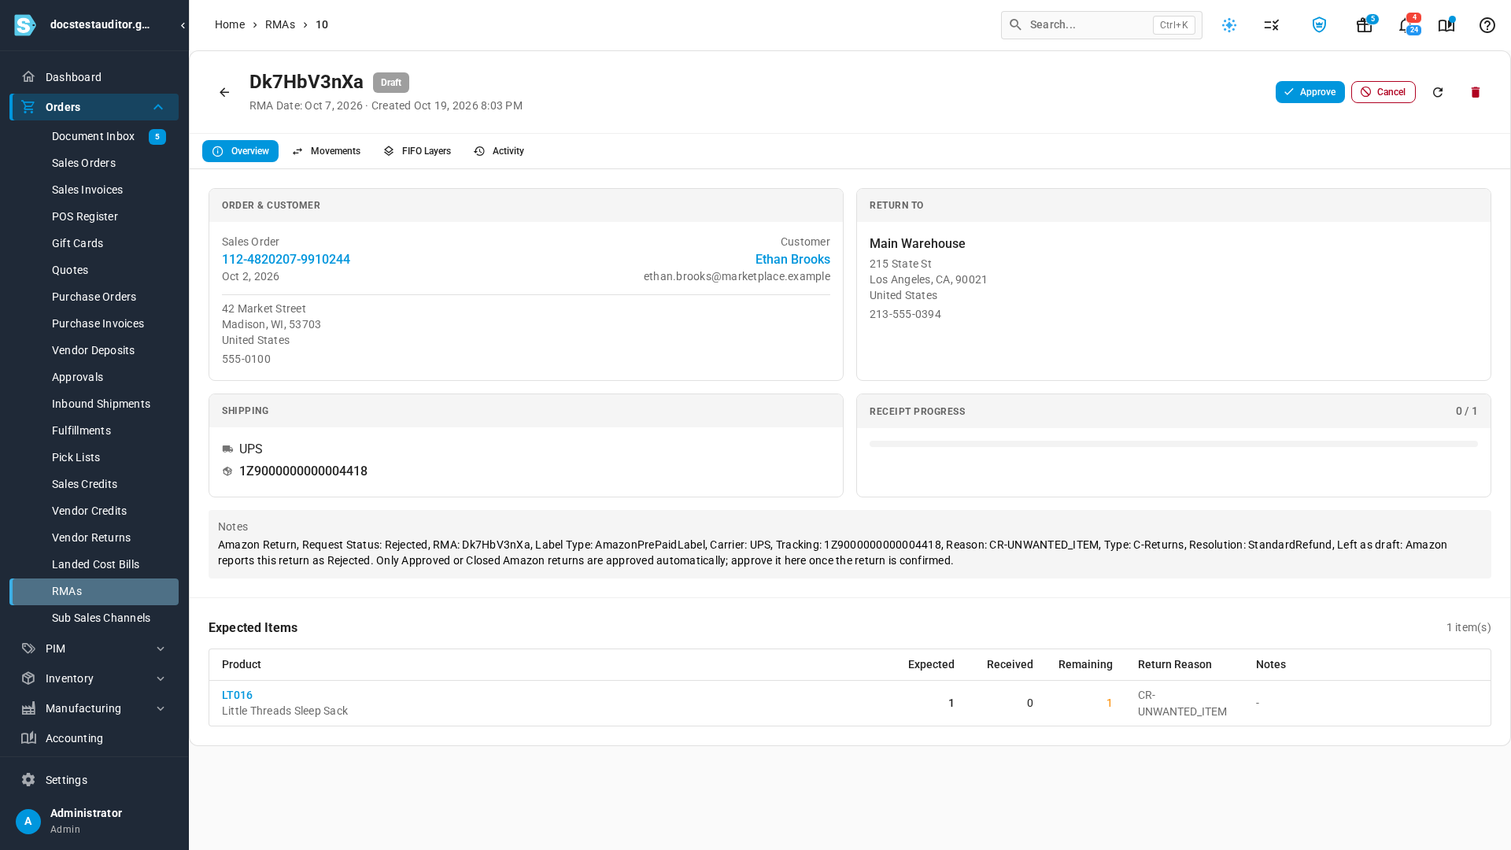1511x850 pixels.
Task: Click the refresh icon beside Cancel
Action: [x=1438, y=93]
